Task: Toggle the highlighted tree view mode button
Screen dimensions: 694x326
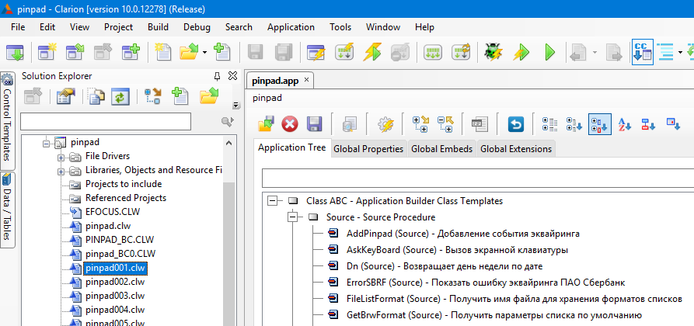Action: pyautogui.click(x=599, y=123)
